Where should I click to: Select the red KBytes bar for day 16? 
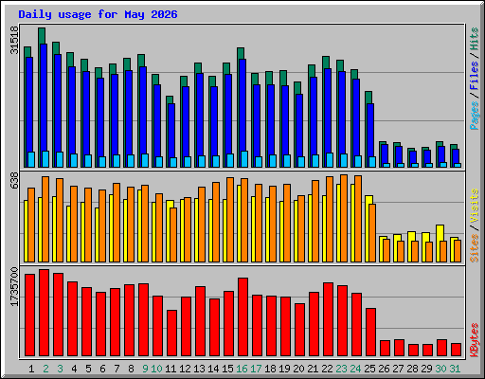coord(242,317)
